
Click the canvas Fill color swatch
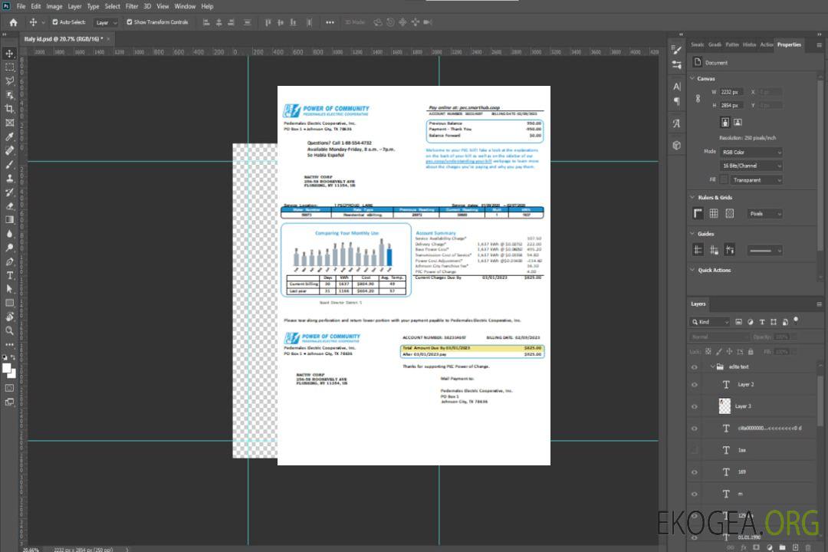tap(724, 179)
